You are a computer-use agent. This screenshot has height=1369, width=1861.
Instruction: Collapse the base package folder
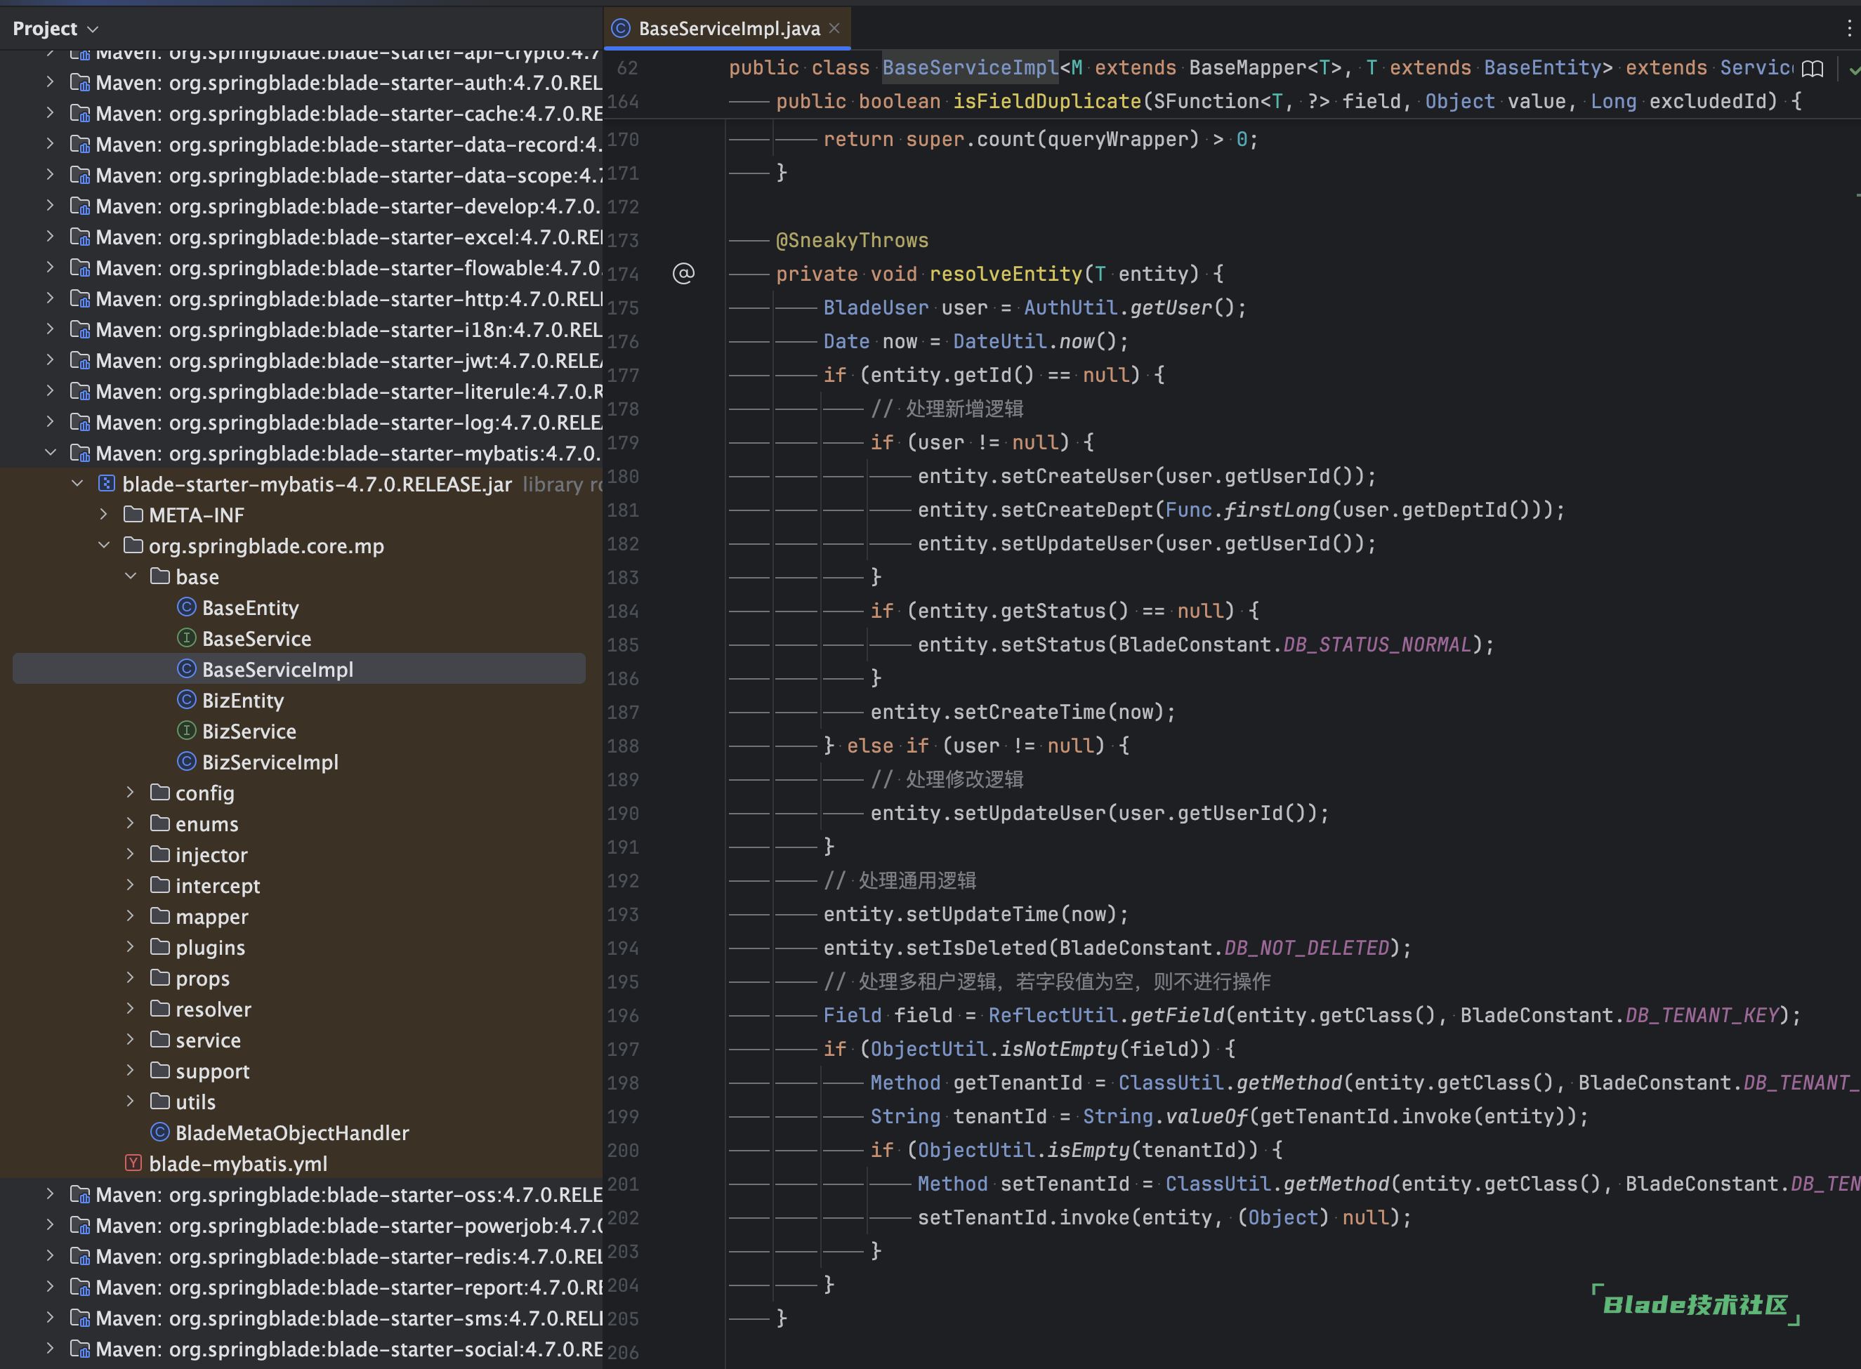[x=130, y=577]
